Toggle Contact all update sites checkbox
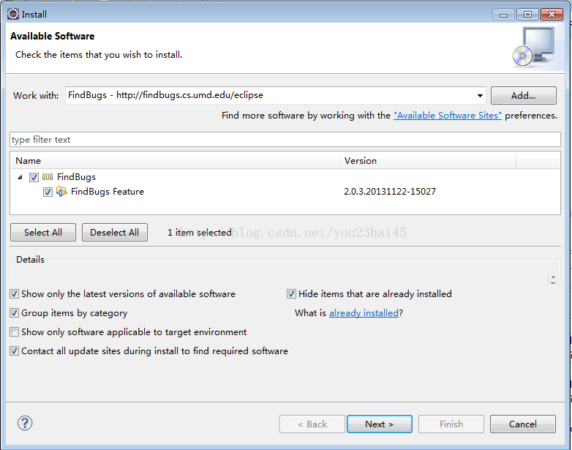The width and height of the screenshot is (572, 450). pos(14,351)
